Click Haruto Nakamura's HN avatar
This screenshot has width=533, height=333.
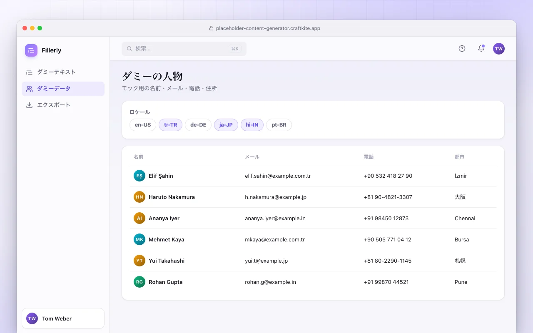tap(139, 197)
